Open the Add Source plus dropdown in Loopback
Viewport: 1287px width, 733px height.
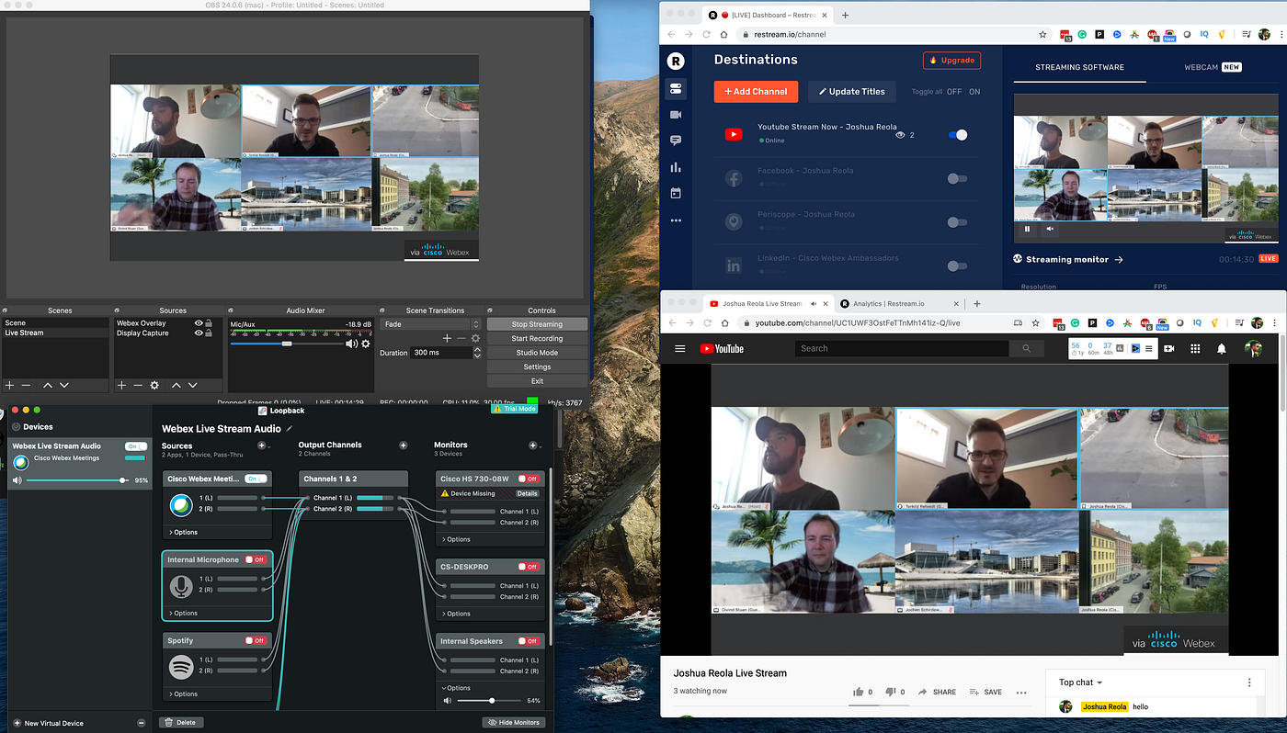[x=263, y=445]
